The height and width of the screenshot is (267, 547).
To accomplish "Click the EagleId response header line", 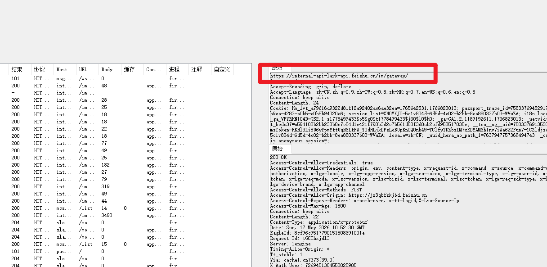I will (x=317, y=233).
